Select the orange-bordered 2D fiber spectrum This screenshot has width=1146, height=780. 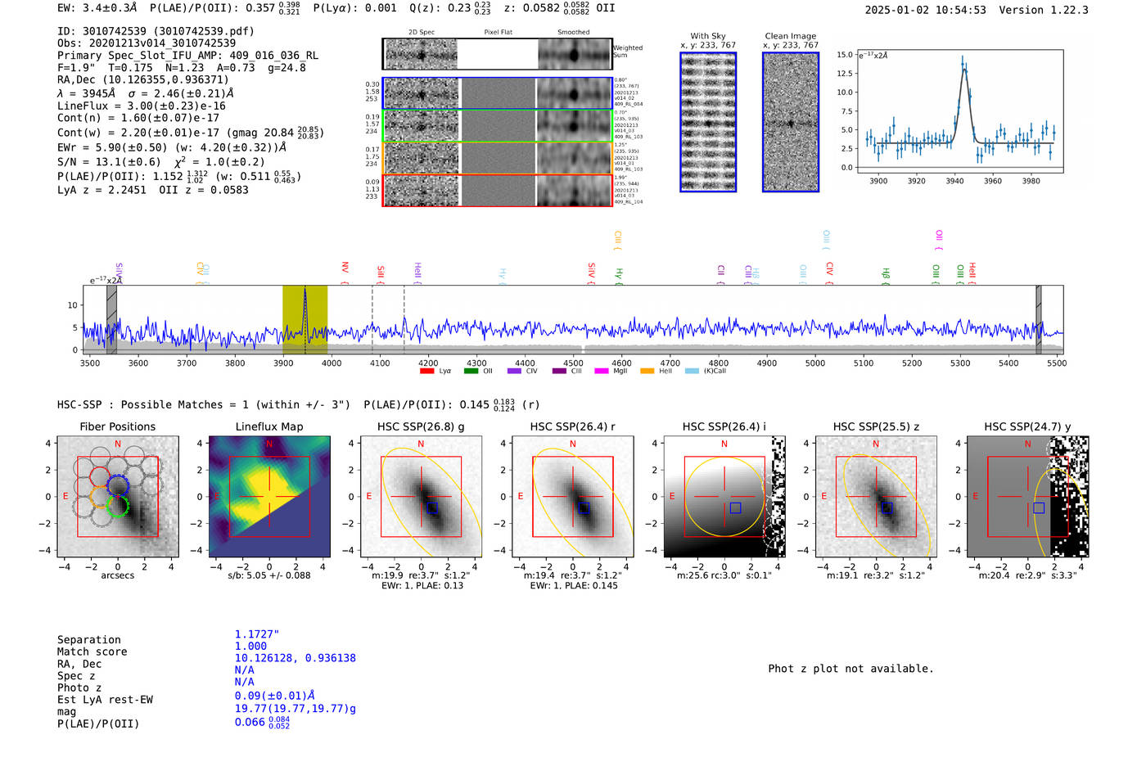click(x=497, y=158)
